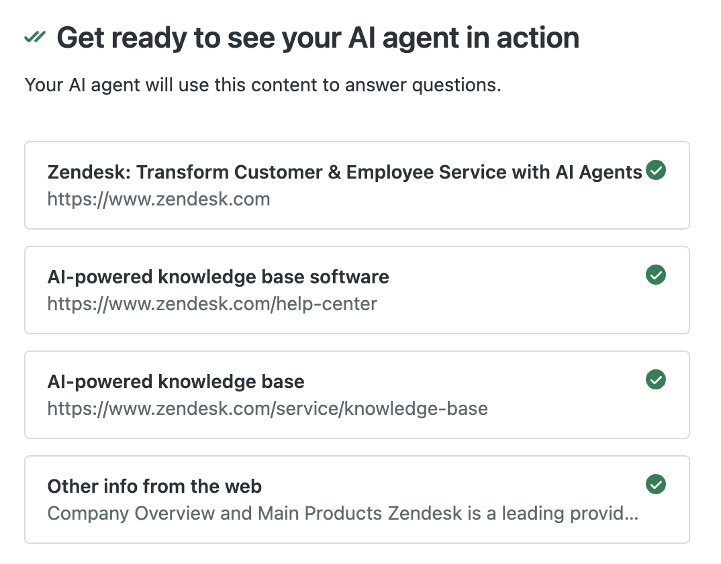
Task: Click 'Get ready to see your AI agent' heading
Action: (x=318, y=38)
